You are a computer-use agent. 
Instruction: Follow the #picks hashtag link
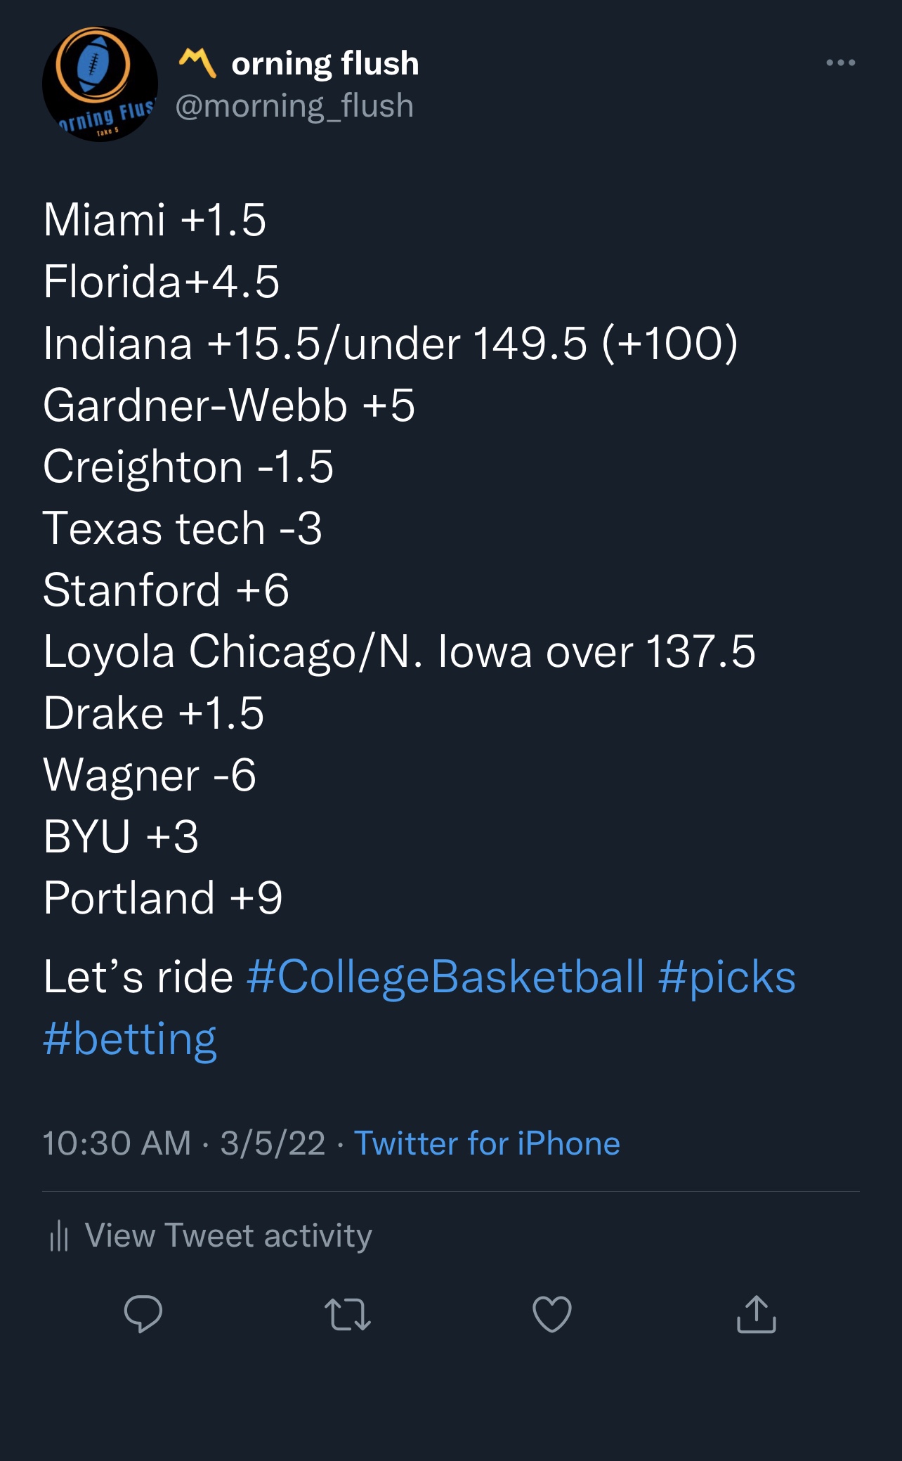click(727, 977)
